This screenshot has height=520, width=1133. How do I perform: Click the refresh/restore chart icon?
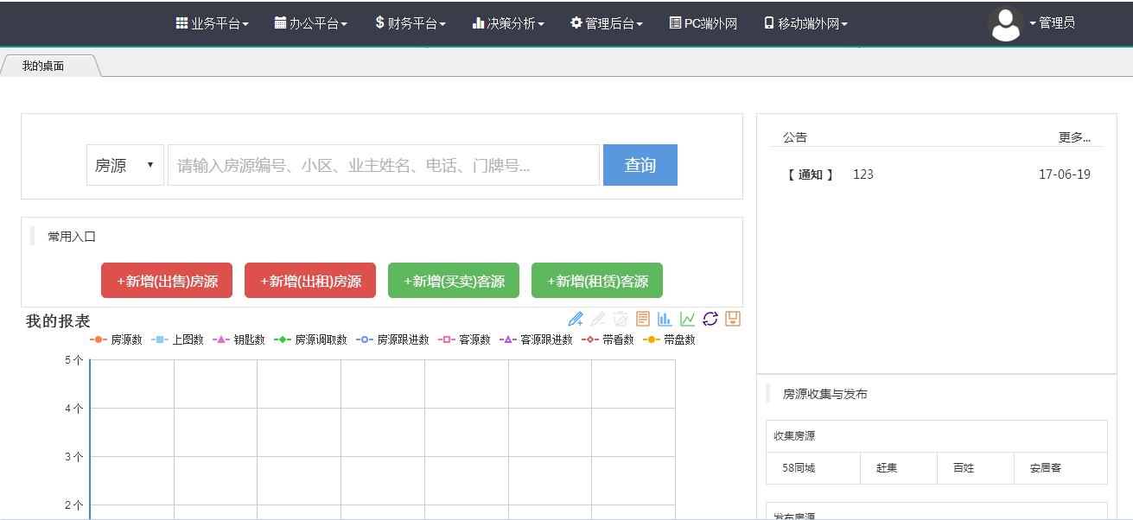(x=710, y=319)
